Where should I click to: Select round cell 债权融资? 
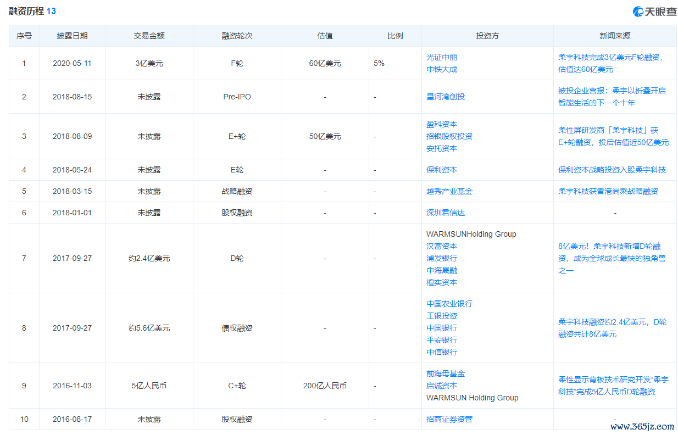237,328
